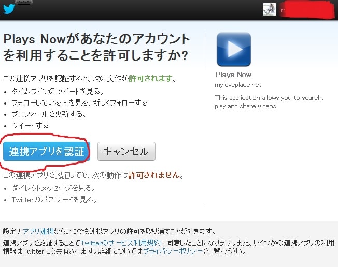Click the Twitterのパスワードを見る line
The height and width of the screenshot is (267, 338).
tap(54, 200)
